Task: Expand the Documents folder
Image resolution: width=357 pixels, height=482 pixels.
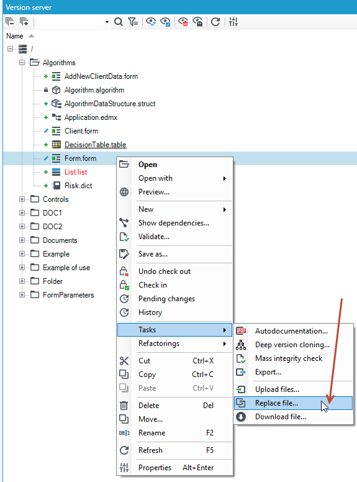Action: point(22,240)
